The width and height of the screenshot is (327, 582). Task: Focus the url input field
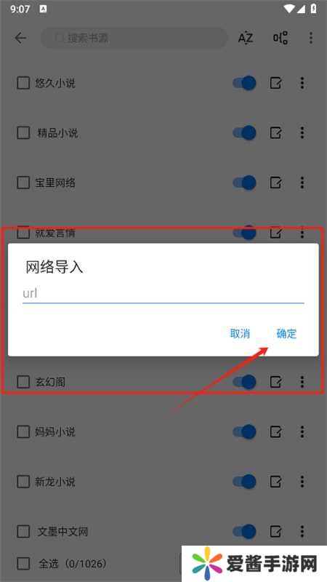163,294
